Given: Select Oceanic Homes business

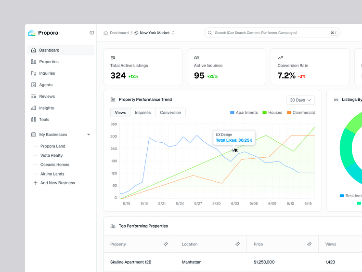Looking at the screenshot, I should 55,164.
